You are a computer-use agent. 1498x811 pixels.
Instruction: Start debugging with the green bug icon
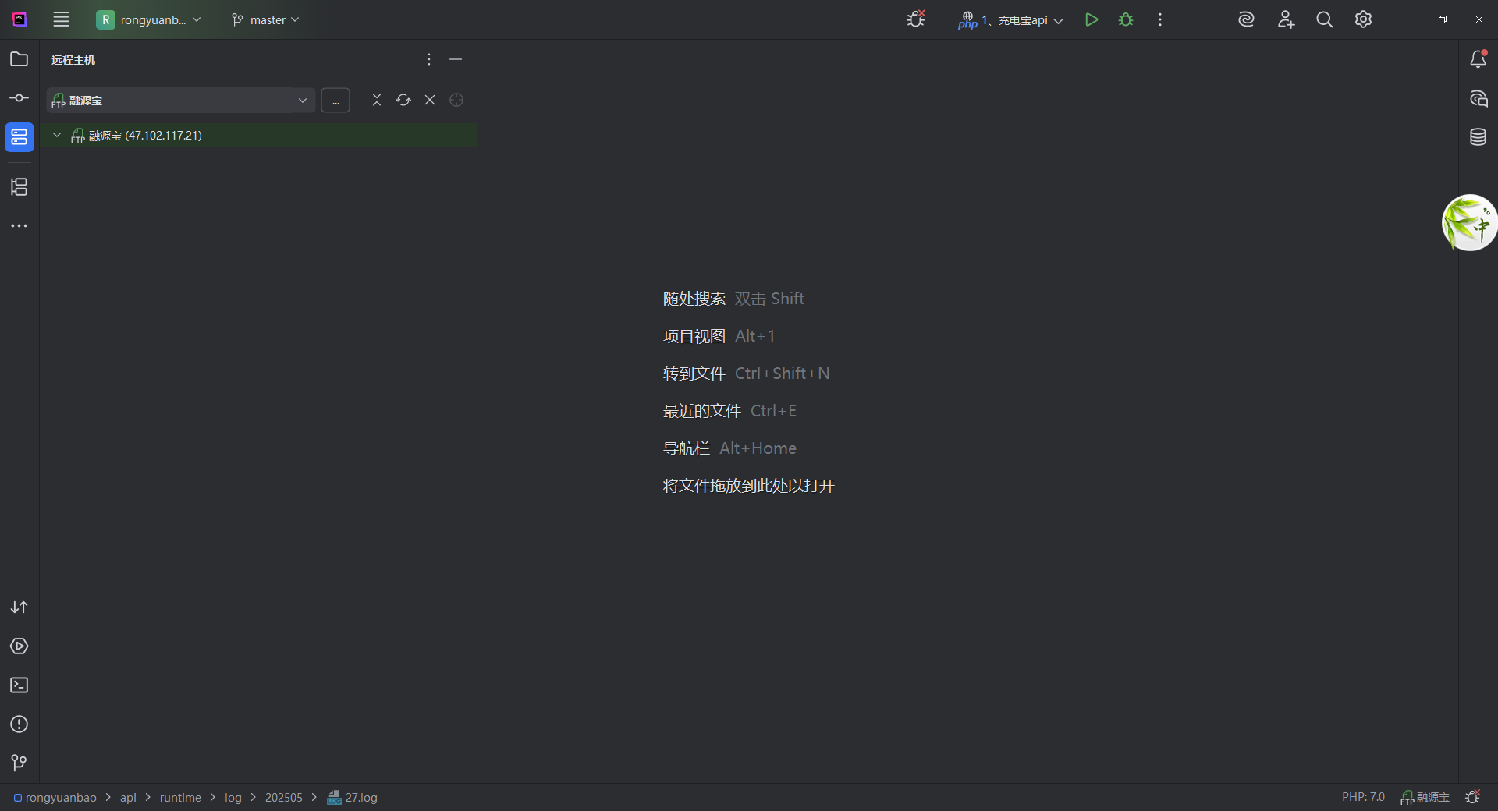pos(1126,20)
